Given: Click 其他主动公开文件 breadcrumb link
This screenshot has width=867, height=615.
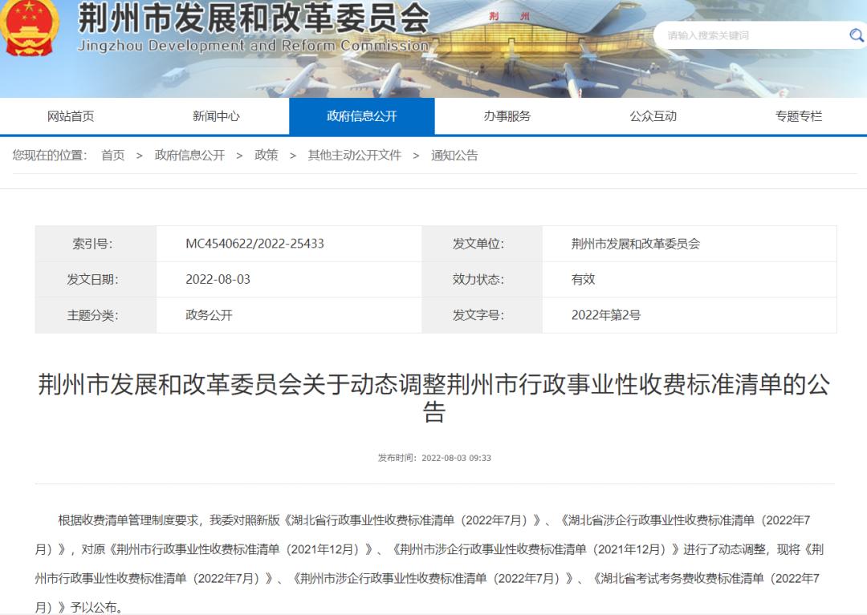Looking at the screenshot, I should point(353,156).
